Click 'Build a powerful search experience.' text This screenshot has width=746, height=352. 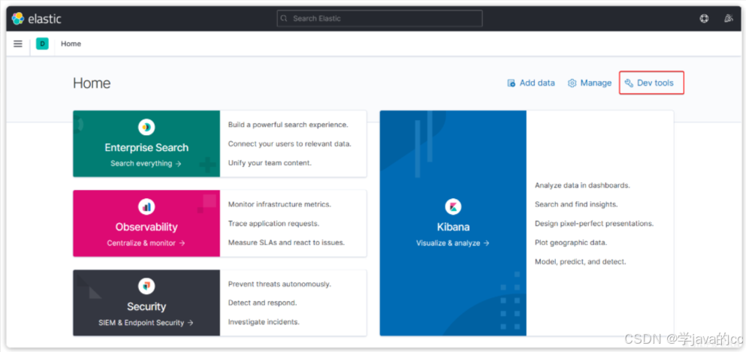[288, 125]
